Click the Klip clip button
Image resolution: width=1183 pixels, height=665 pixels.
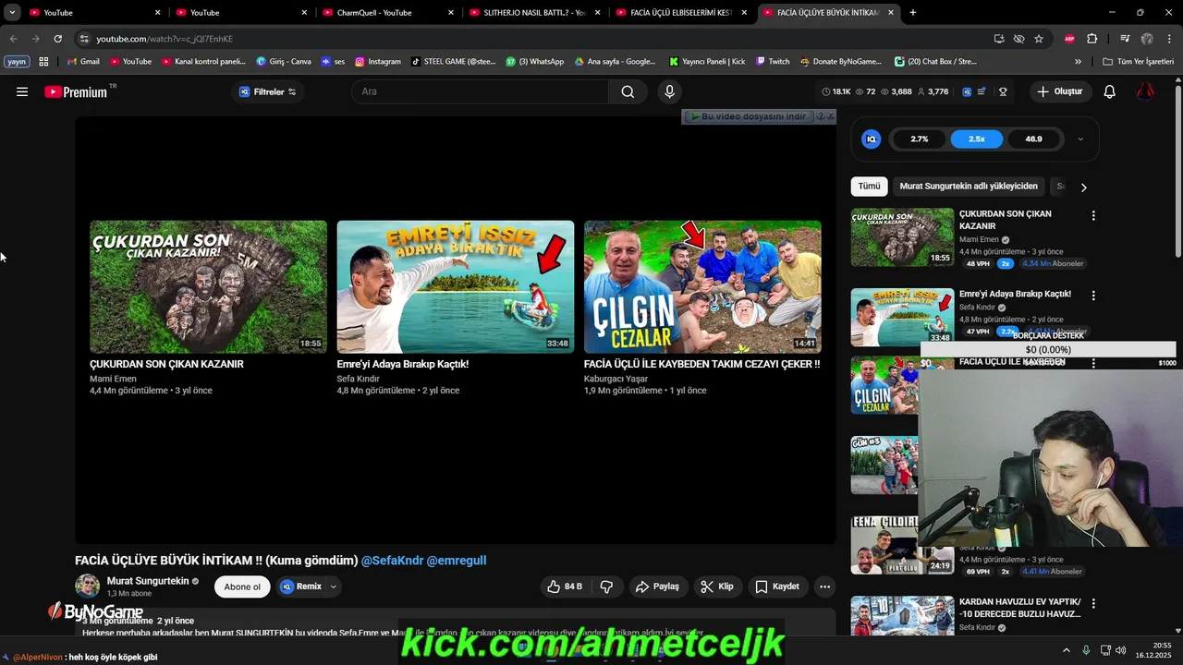[717, 586]
